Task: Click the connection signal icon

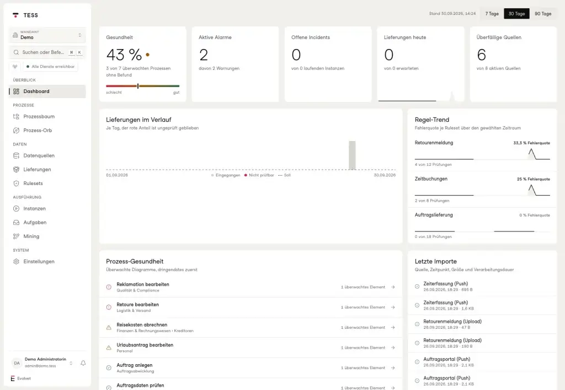Action: [15, 67]
